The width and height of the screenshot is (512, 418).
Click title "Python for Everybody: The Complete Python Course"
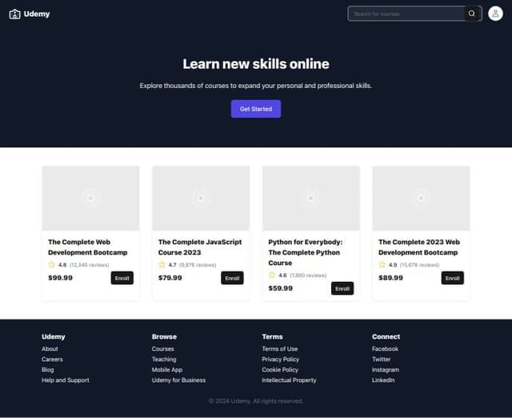[x=306, y=252]
